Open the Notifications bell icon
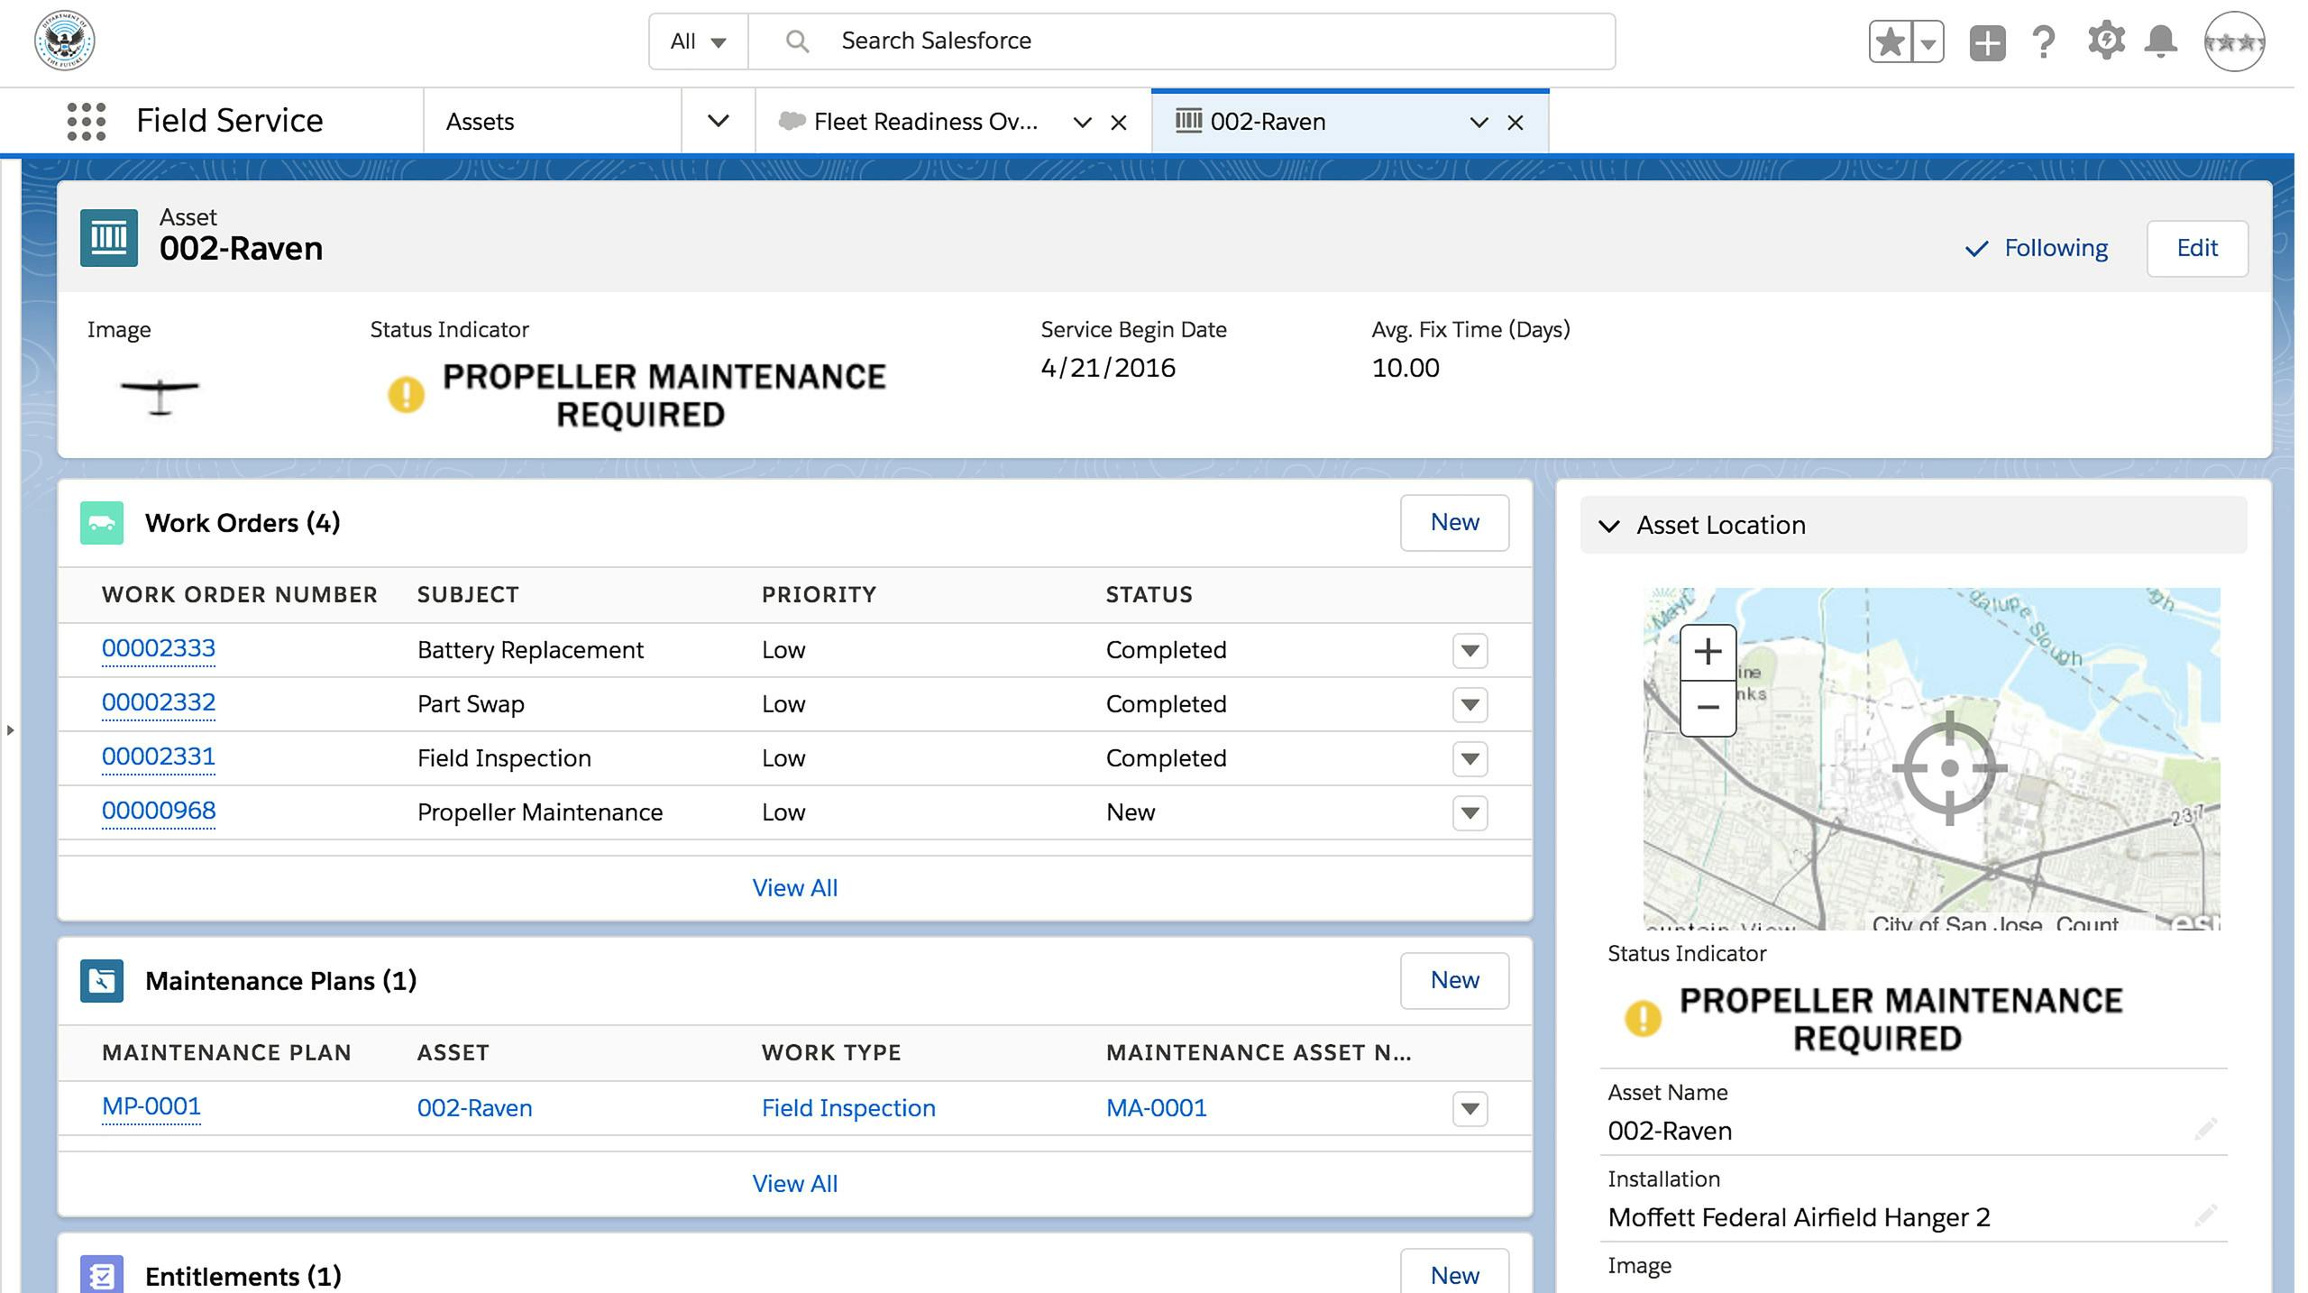The width and height of the screenshot is (2308, 1293). [2160, 41]
